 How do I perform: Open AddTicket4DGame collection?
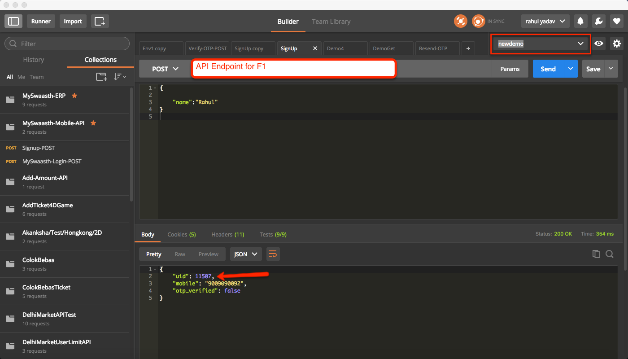click(64, 209)
